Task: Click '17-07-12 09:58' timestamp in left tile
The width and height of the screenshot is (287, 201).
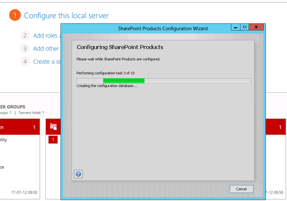Action: pyautogui.click(x=24, y=192)
